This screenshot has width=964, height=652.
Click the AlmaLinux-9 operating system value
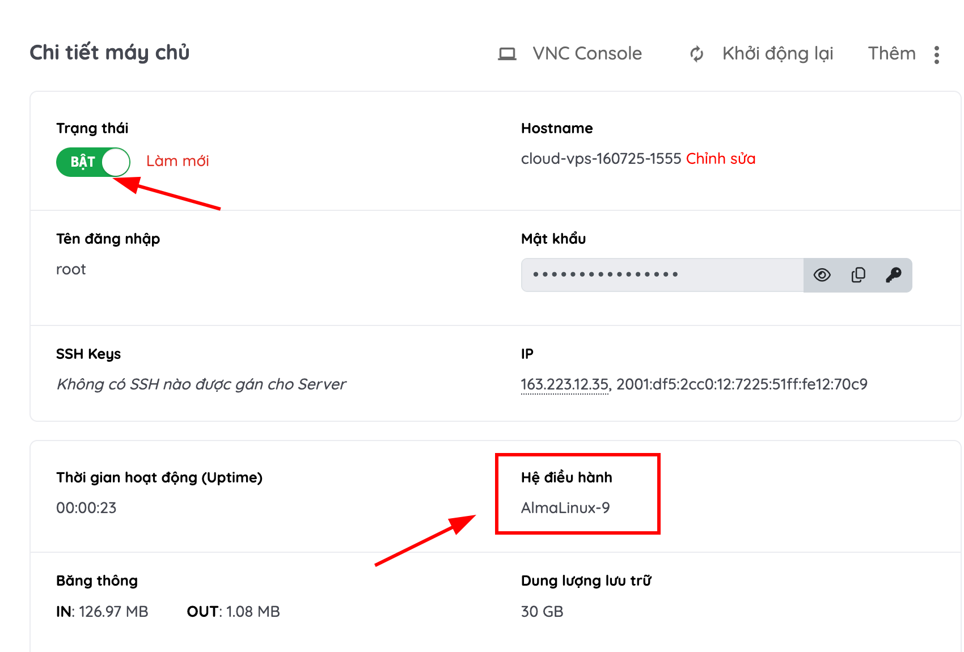click(565, 508)
